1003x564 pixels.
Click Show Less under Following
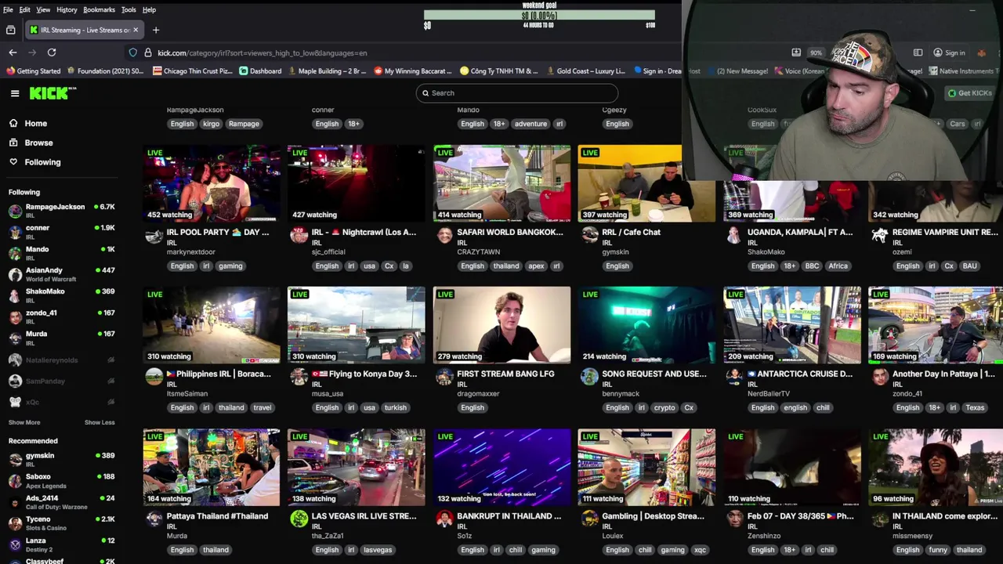[x=100, y=422]
